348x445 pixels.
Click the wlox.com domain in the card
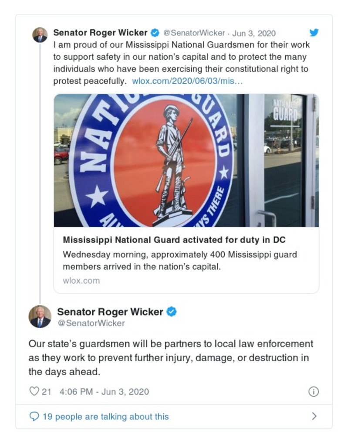81,280
